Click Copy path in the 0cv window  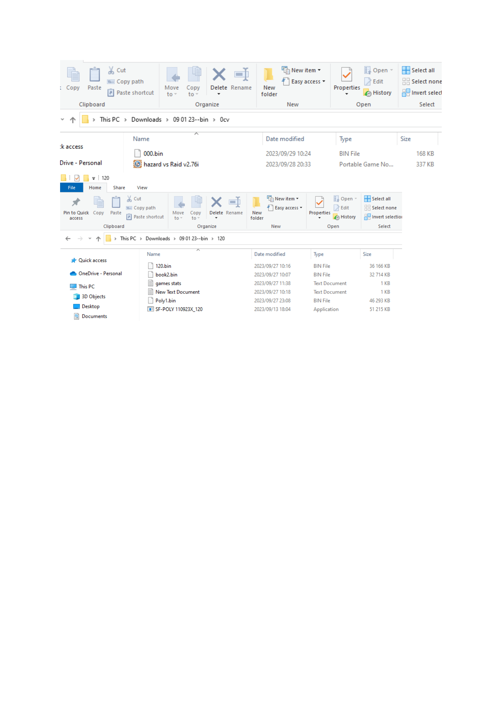(x=125, y=82)
